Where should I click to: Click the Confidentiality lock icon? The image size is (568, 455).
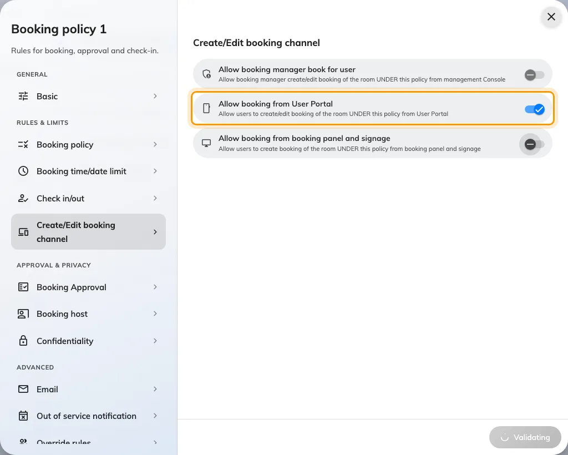(x=23, y=341)
